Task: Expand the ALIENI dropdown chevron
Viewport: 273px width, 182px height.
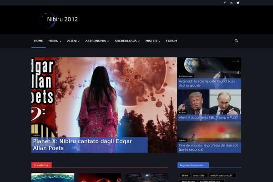Action: pyautogui.click(x=79, y=41)
